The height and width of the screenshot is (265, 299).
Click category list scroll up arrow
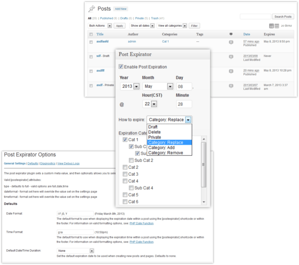pos(204,139)
